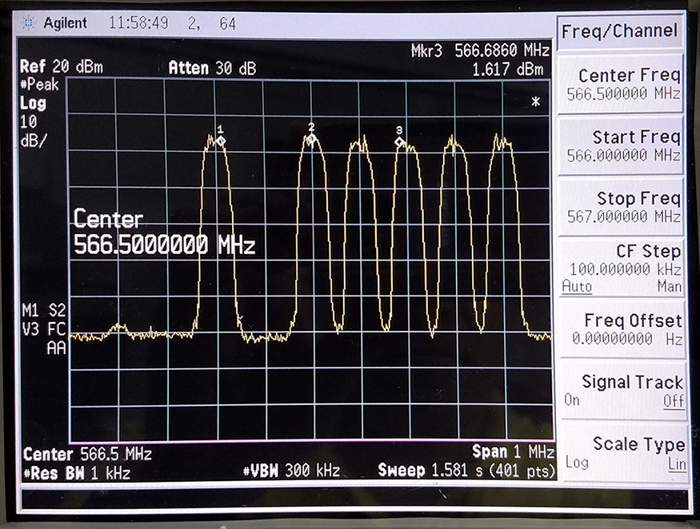Viewport: 700px width, 529px height.
Task: Select the Center Freq softkey
Action: coord(621,84)
